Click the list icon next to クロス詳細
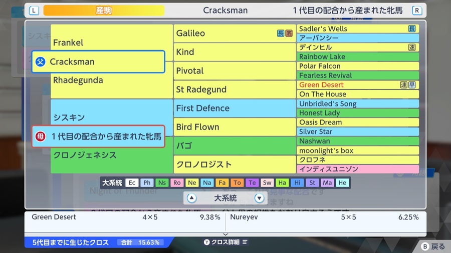The height and width of the screenshot is (253, 451). [x=245, y=242]
